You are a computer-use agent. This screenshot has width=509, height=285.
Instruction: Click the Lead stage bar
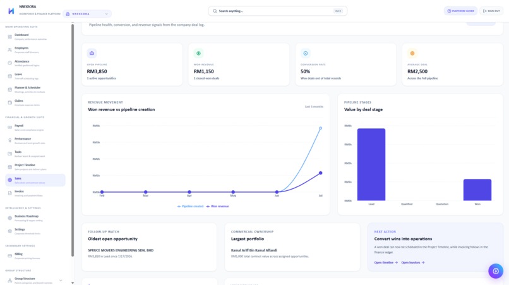pyautogui.click(x=371, y=164)
